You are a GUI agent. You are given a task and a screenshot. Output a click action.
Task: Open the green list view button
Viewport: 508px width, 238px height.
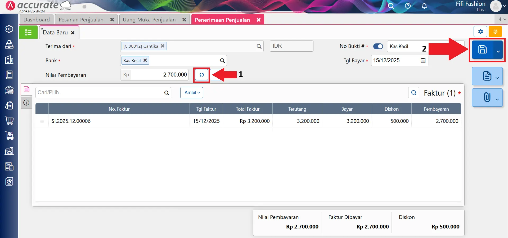click(x=28, y=32)
